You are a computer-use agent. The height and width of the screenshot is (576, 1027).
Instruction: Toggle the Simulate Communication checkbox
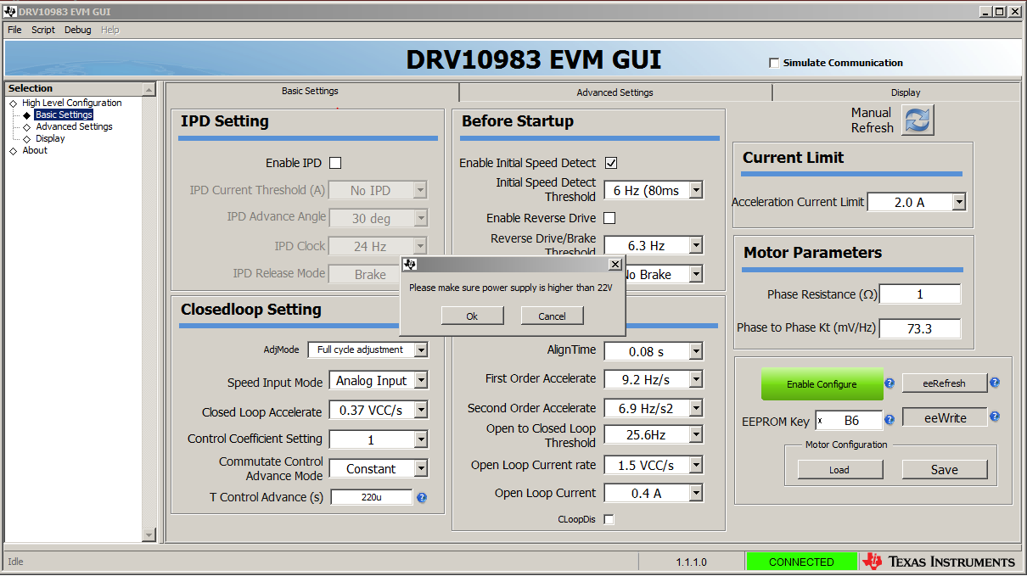click(773, 63)
